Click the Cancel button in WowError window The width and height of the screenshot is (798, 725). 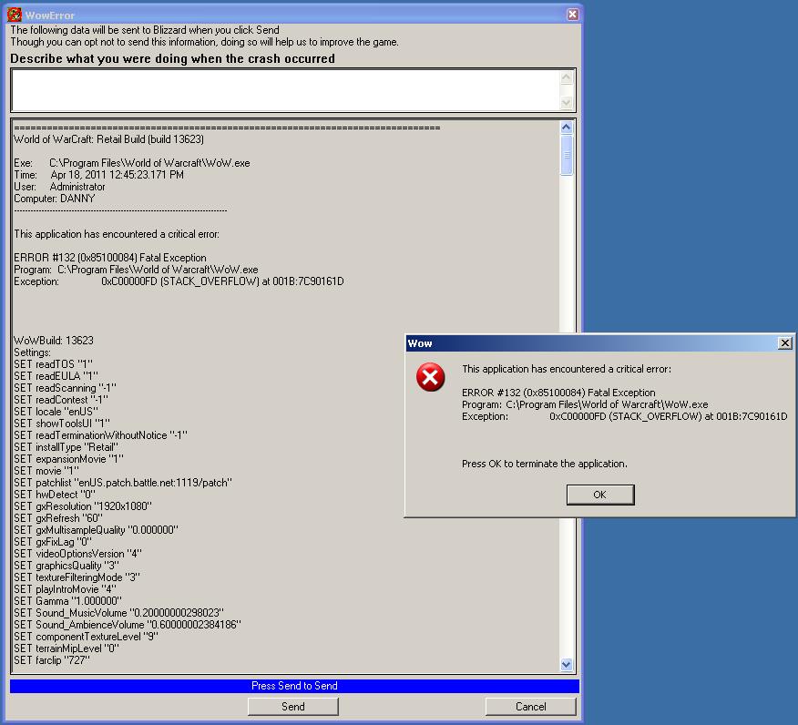(x=531, y=706)
